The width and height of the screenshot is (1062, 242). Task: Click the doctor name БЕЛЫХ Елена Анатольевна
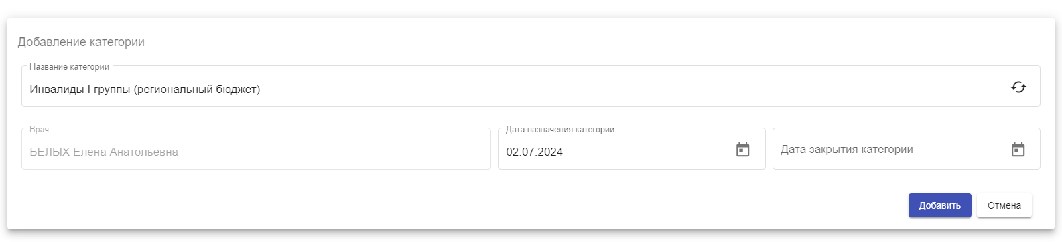[x=104, y=152]
